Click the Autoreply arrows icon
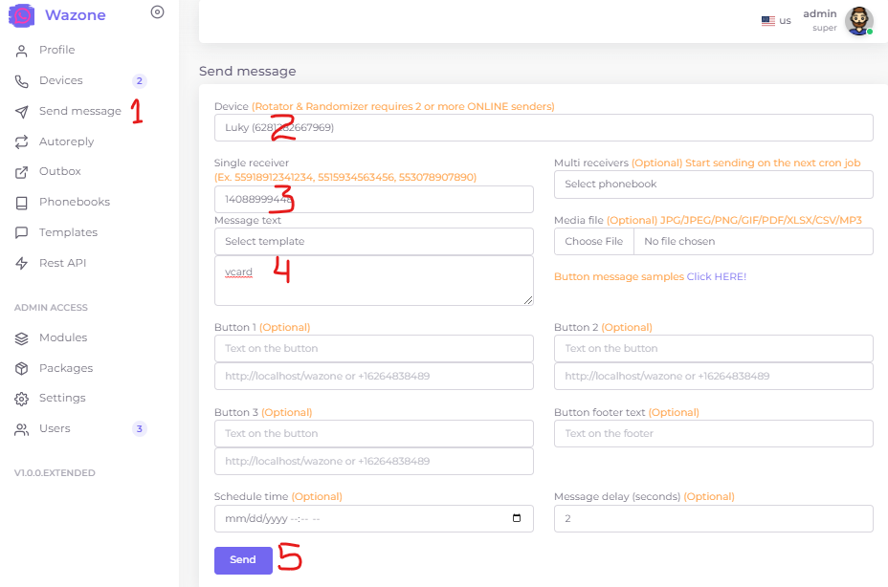The image size is (888, 587). click(x=21, y=142)
